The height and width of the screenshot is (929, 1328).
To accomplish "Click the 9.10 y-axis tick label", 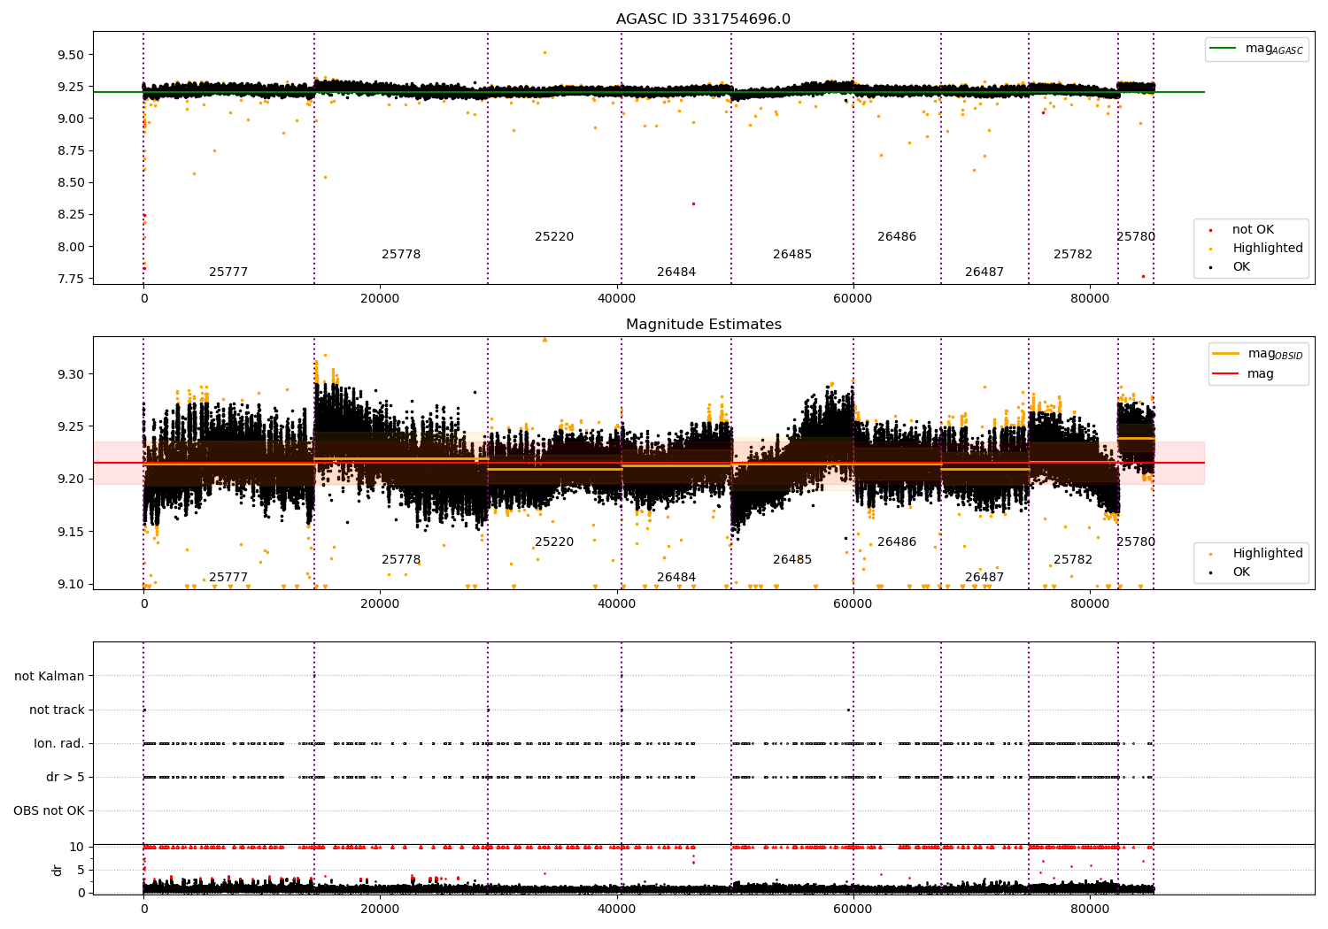I will click(x=70, y=584).
